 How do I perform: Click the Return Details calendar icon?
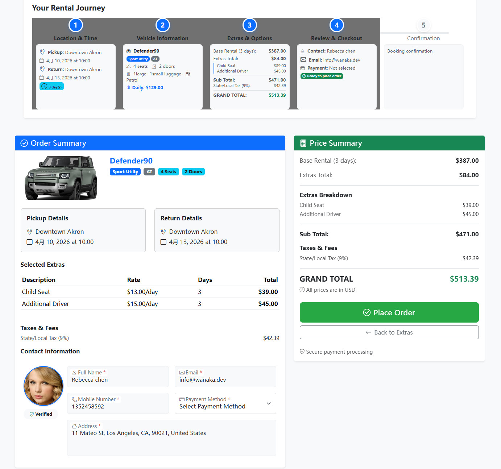[163, 242]
